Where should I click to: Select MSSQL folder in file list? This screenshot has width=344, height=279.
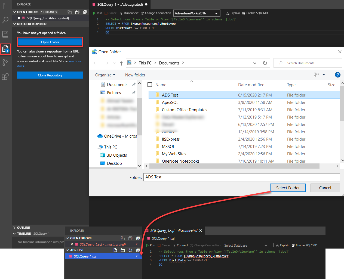coord(244,146)
